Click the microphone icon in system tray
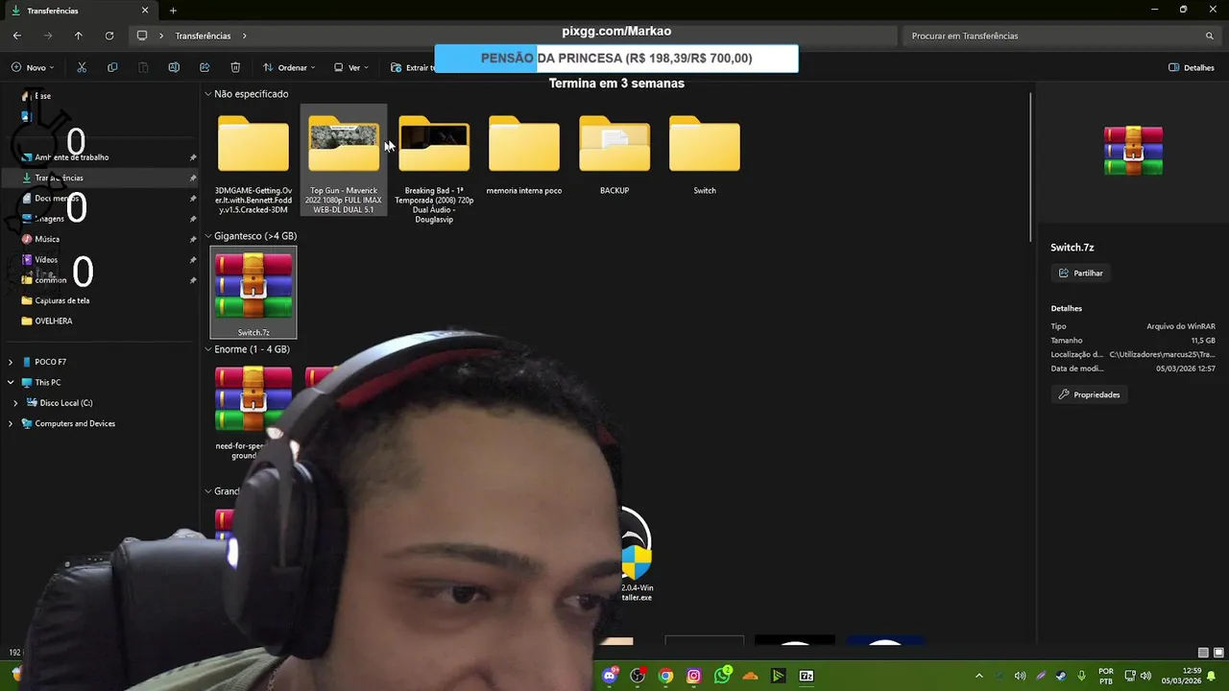The image size is (1229, 691). pyautogui.click(x=1082, y=676)
